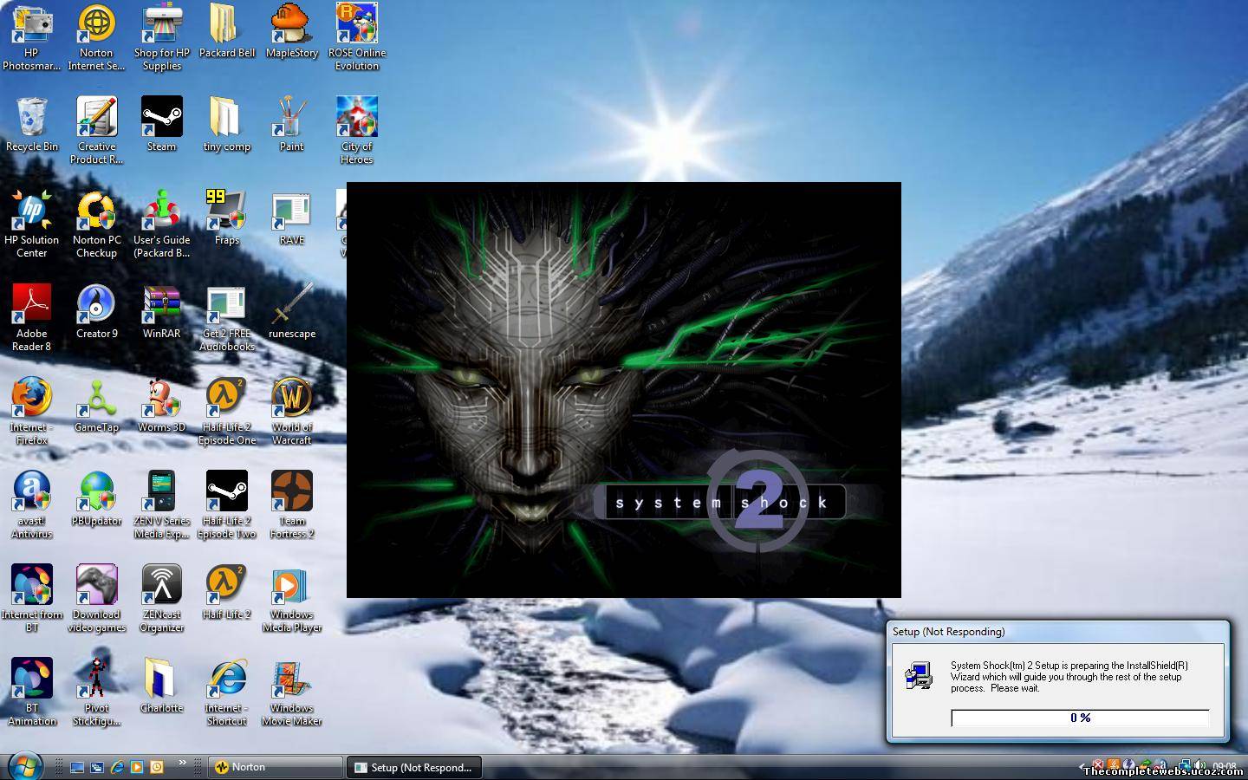
Task: Click the "Please wait." message text in Setup
Action: (1015, 688)
